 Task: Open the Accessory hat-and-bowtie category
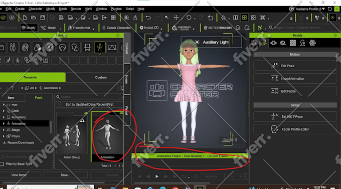87,47
